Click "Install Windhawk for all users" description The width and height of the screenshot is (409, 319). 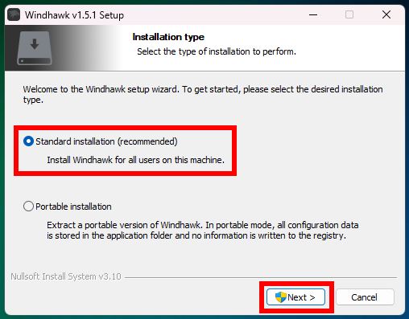tap(135, 160)
